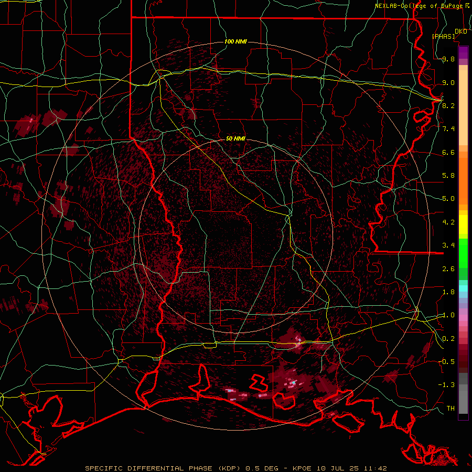Viewport: 472px width, 472px height.
Task: Click the 0.2 value on color scale
Action: click(x=448, y=338)
